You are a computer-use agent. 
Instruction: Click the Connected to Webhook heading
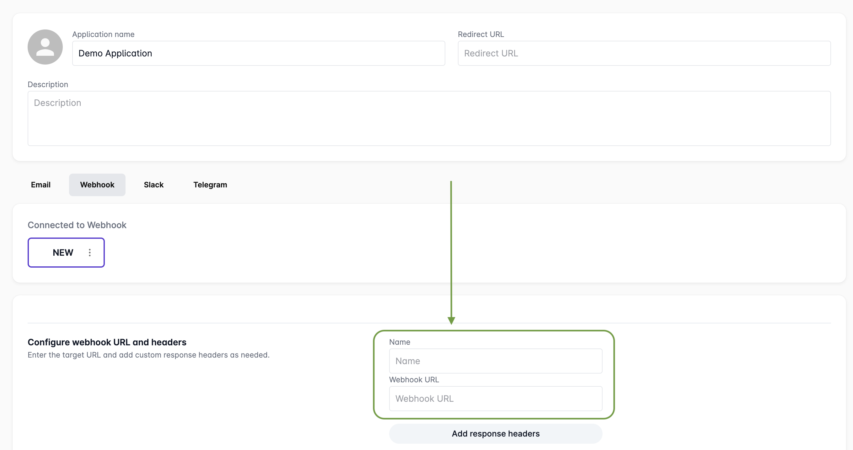(77, 225)
